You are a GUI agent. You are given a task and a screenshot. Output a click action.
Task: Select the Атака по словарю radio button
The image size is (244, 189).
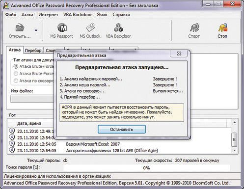(x=16, y=81)
